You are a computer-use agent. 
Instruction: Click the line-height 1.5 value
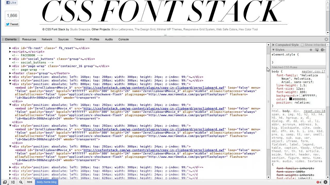pyautogui.click(x=303, y=85)
